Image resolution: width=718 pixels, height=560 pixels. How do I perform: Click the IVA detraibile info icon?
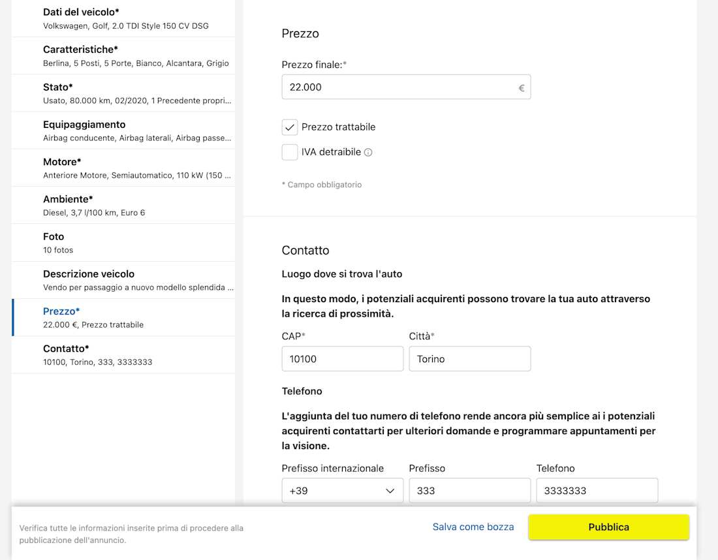pos(368,152)
